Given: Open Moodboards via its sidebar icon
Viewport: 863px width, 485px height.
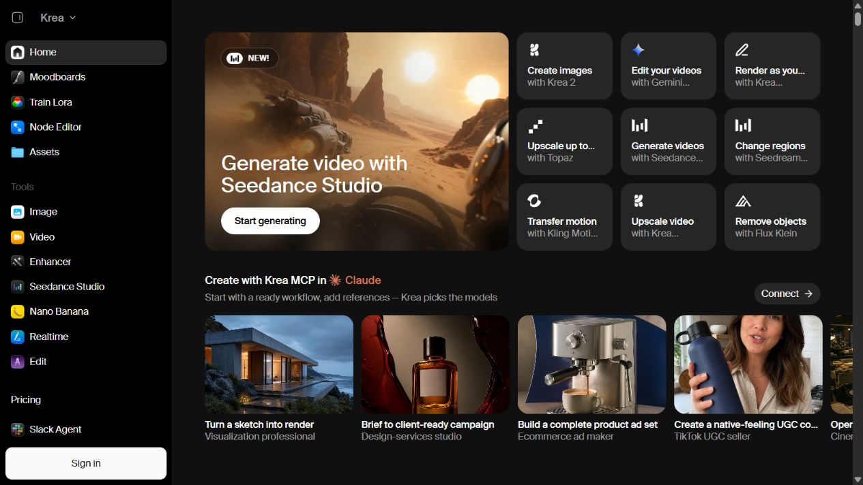Looking at the screenshot, I should (x=18, y=77).
